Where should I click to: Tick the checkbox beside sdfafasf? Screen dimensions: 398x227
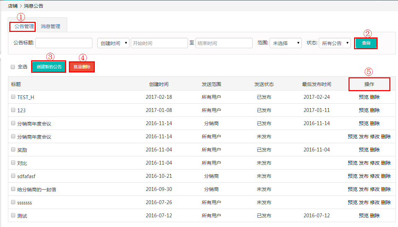[13, 176]
